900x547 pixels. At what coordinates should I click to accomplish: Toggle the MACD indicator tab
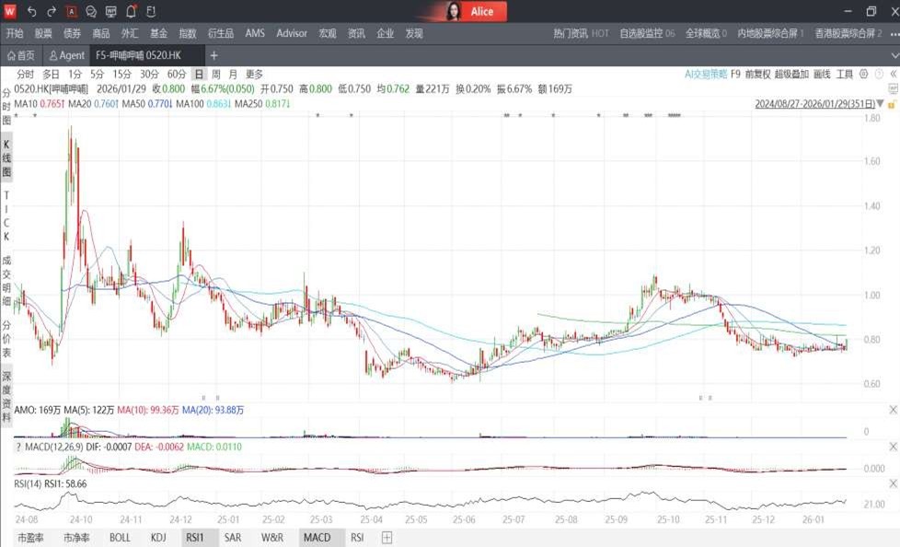[x=317, y=538]
